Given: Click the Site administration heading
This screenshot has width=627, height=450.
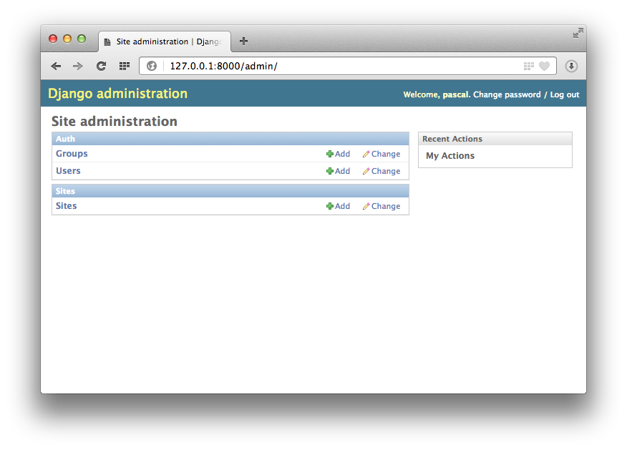Looking at the screenshot, I should 115,122.
